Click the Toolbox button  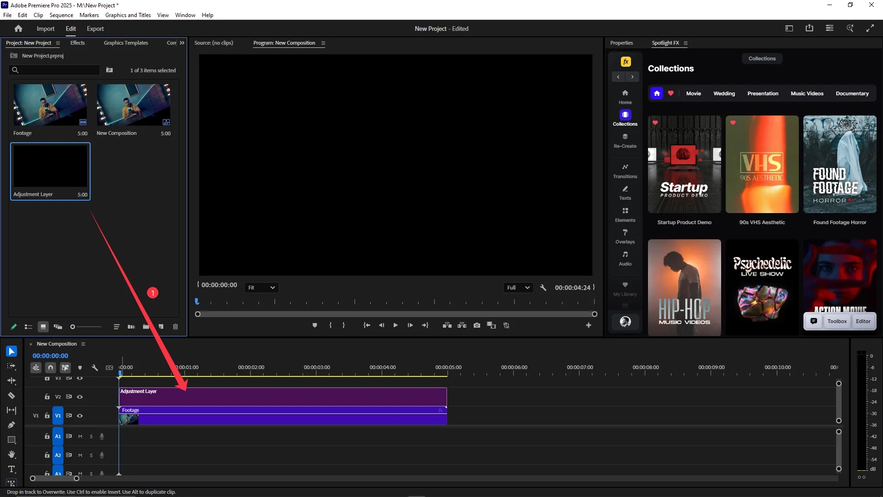pos(837,321)
